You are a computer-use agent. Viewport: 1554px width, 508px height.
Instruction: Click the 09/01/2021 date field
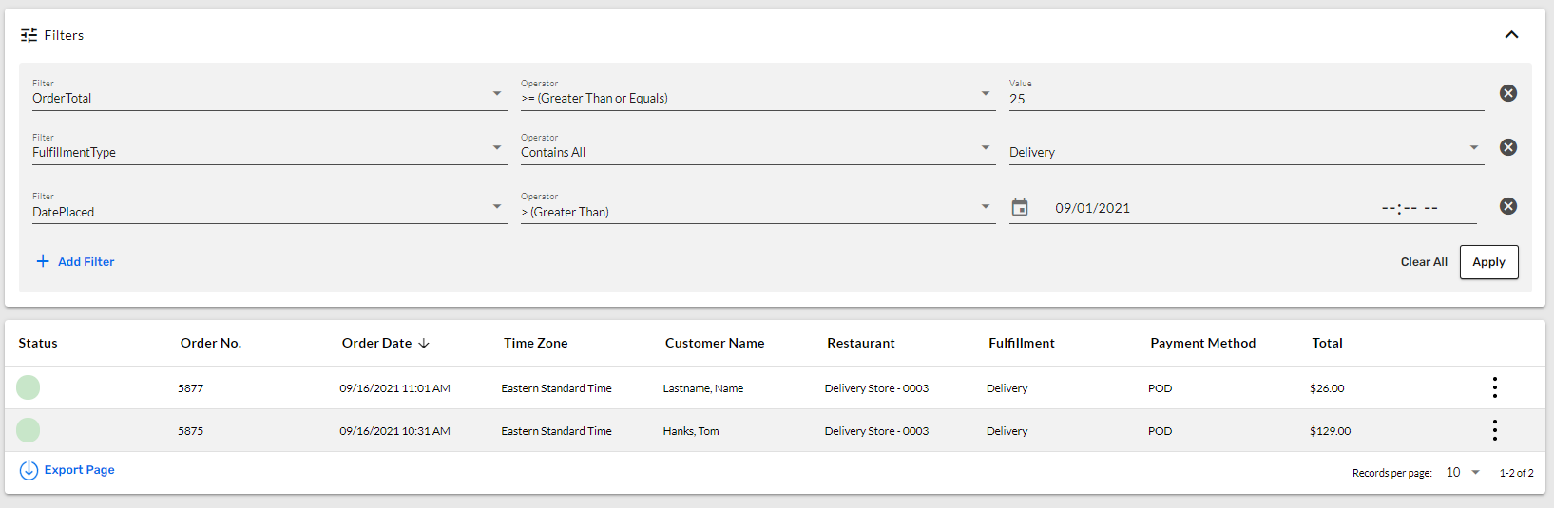click(1092, 208)
